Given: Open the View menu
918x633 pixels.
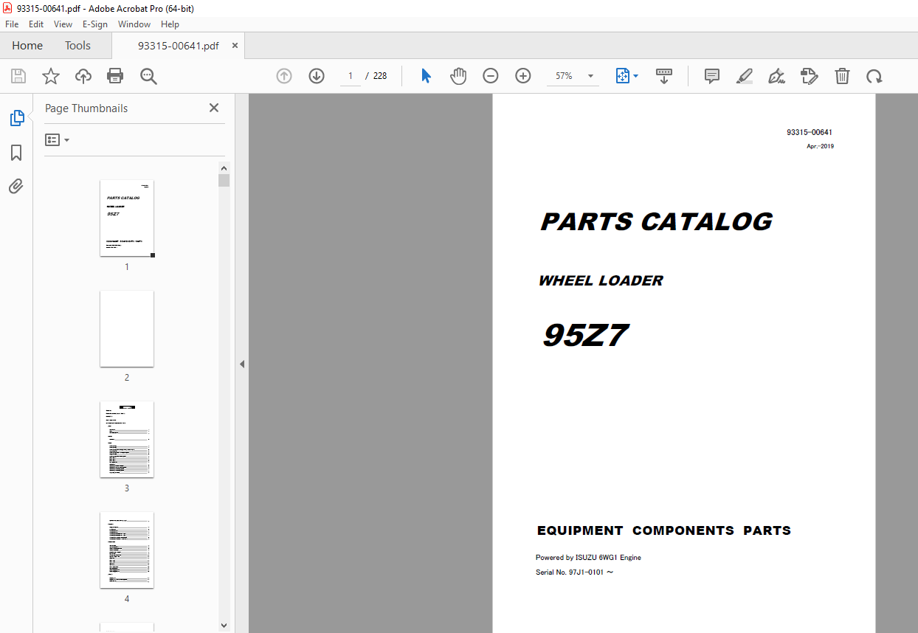Looking at the screenshot, I should 63,24.
